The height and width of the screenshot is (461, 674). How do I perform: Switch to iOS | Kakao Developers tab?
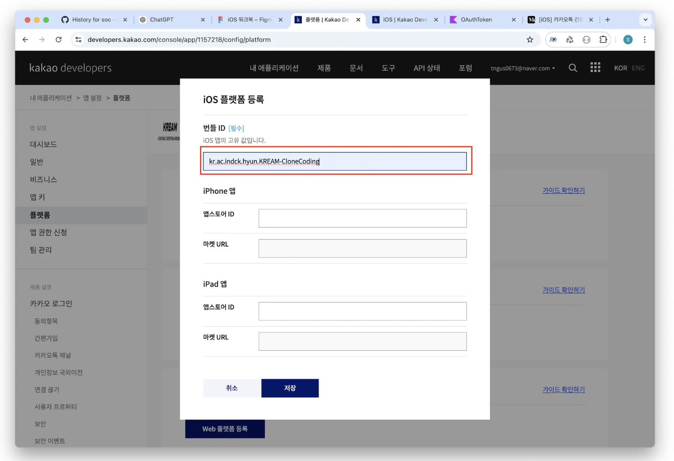click(406, 19)
